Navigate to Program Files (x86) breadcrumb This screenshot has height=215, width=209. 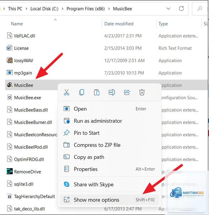click(x=86, y=9)
